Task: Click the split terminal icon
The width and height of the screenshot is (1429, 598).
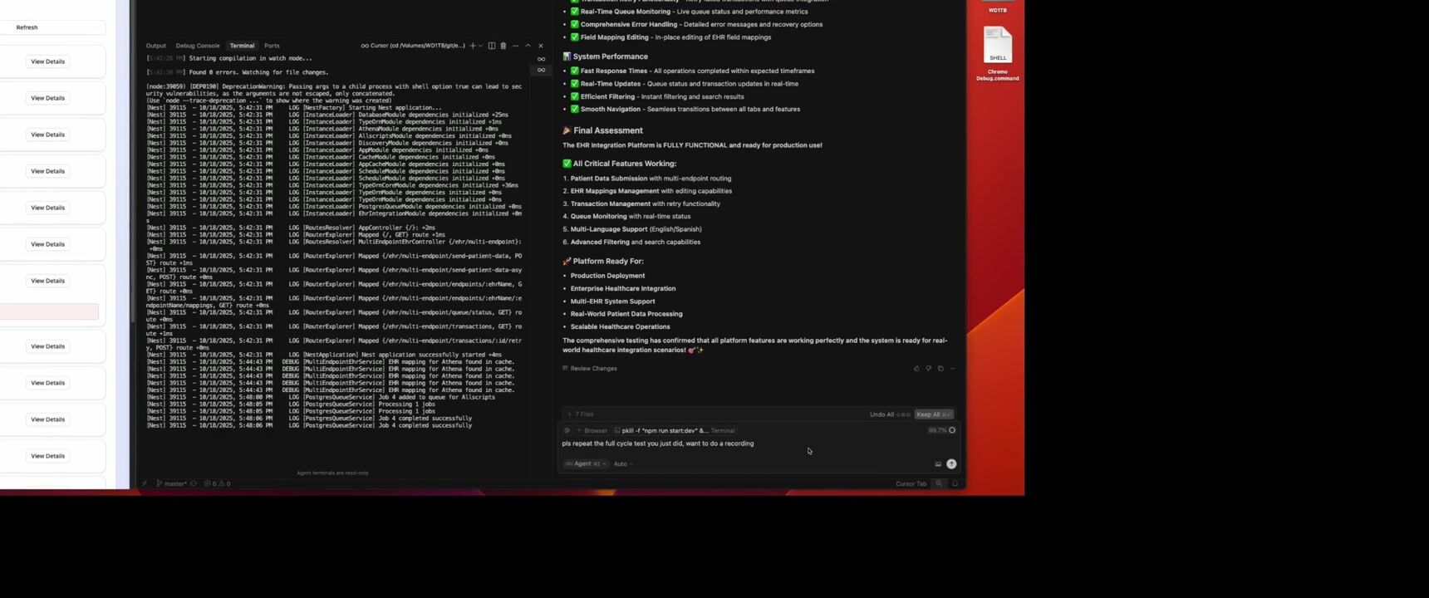Action: [492, 46]
